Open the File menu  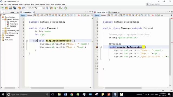coord(2,4)
